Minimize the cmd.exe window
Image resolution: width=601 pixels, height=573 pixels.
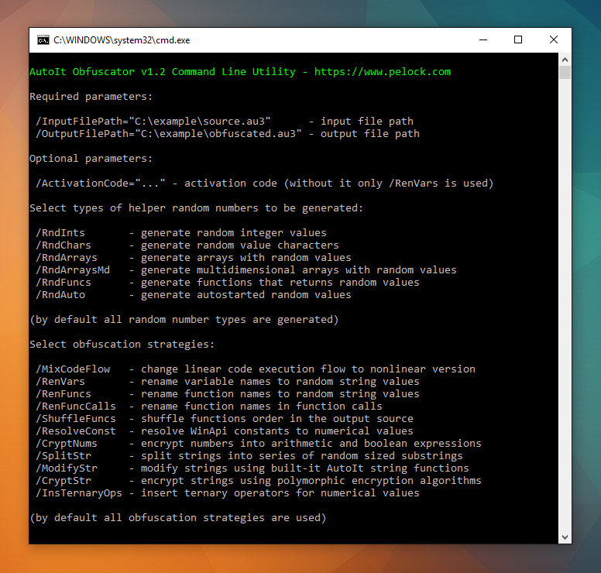(483, 39)
